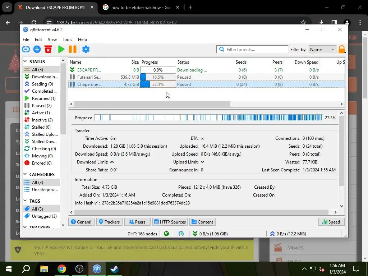368x276 pixels.
Task: Open Steam from the taskbar
Action: (115, 269)
